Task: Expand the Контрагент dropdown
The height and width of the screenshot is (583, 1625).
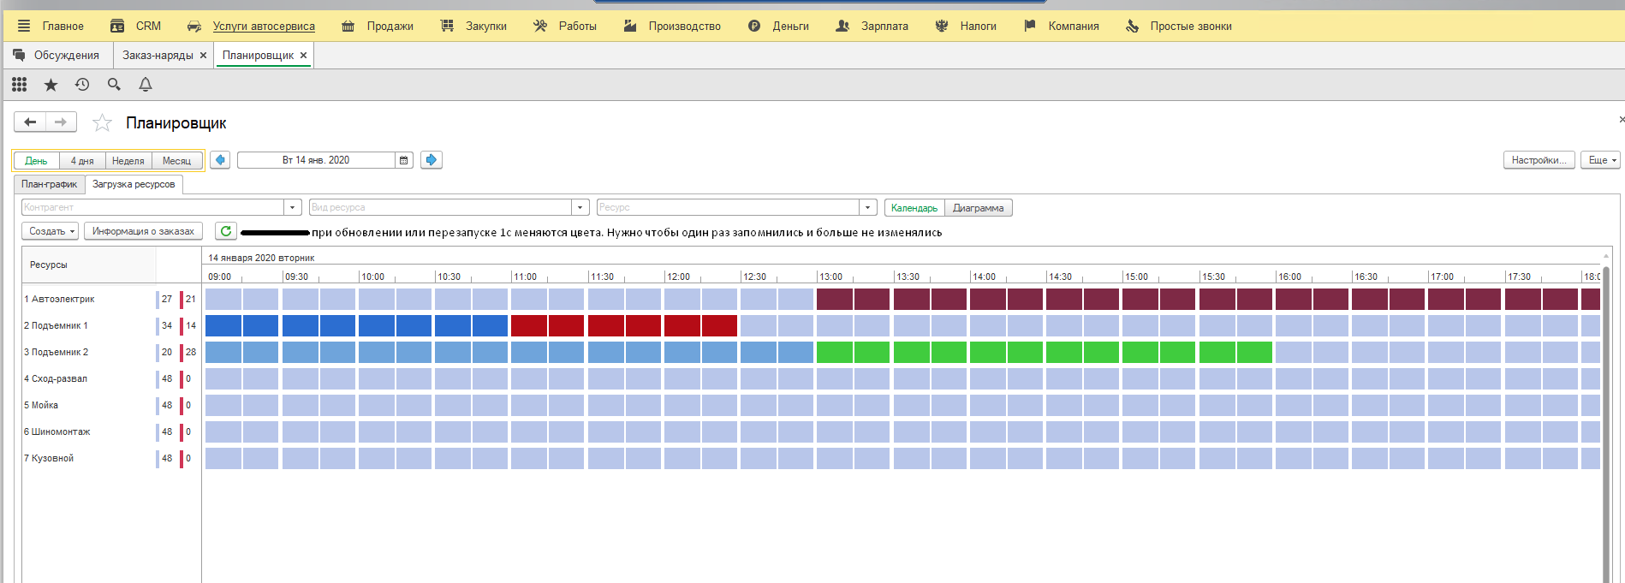Action: 293,207
